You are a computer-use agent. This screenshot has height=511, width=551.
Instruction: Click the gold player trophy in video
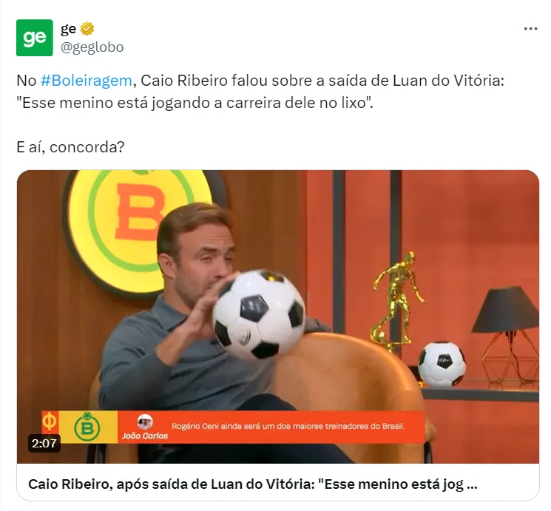click(397, 301)
